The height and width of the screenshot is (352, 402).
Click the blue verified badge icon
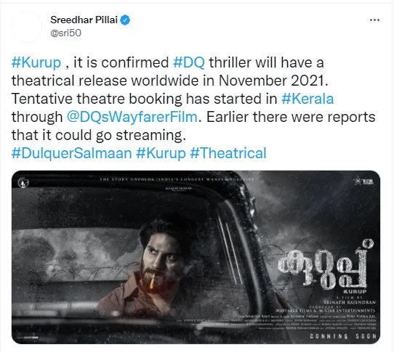coord(125,20)
